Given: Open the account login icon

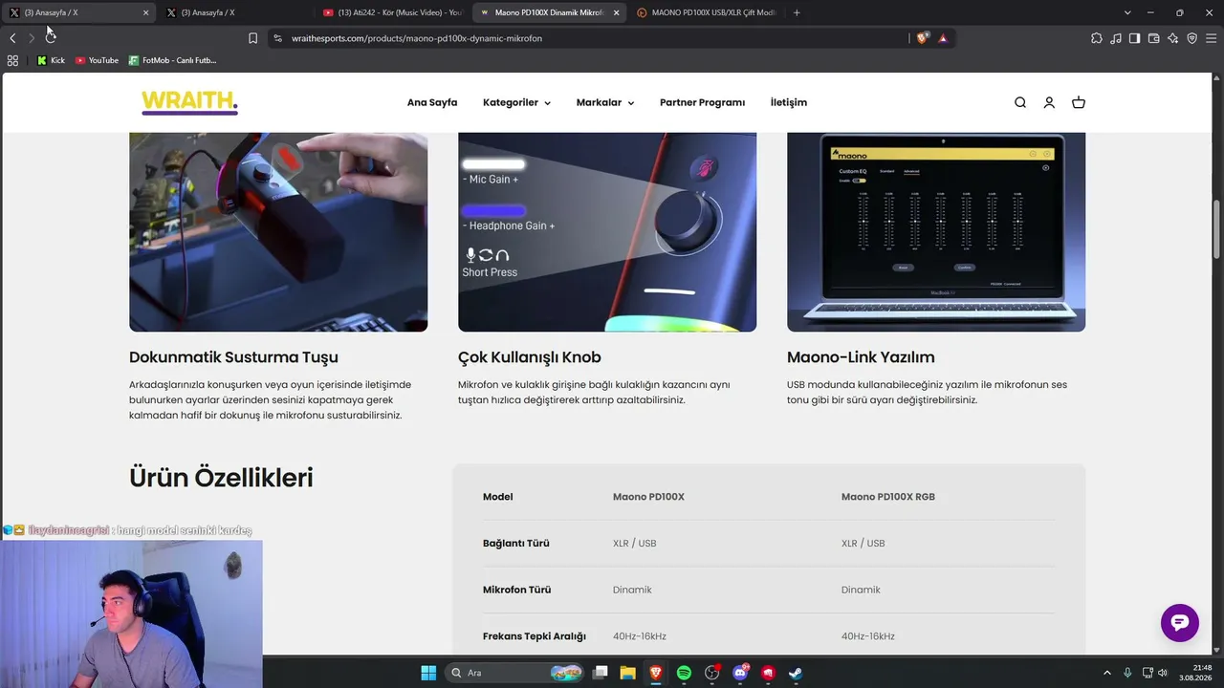Looking at the screenshot, I should click(1049, 102).
